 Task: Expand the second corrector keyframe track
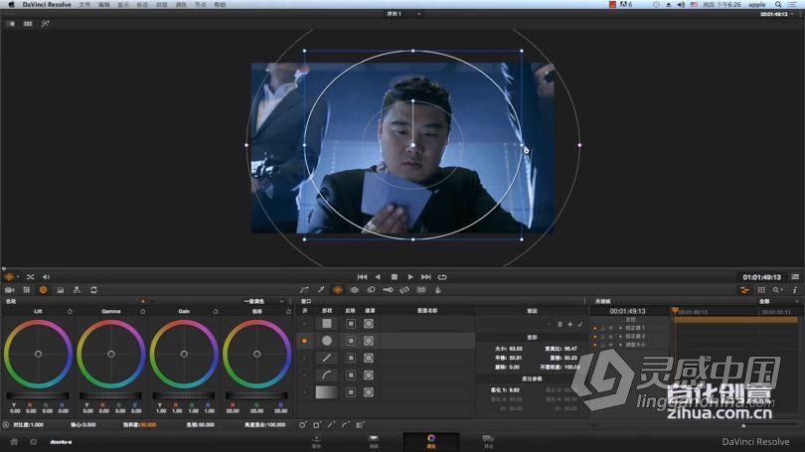pyautogui.click(x=621, y=337)
